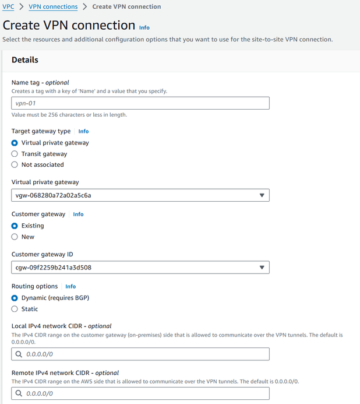
Task: Open the Virtual private gateway dropdown
Action: point(140,195)
